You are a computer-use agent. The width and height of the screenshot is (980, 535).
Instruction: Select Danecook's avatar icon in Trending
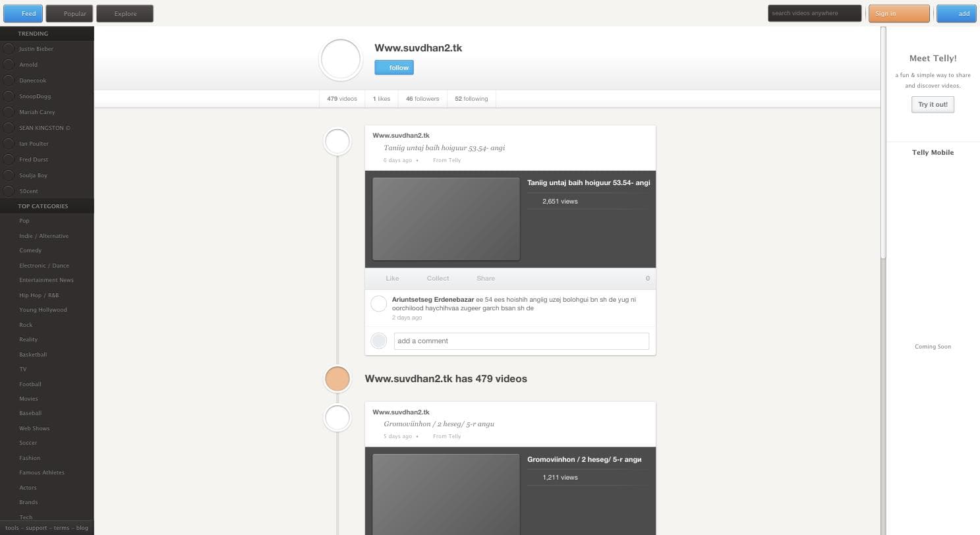(x=9, y=80)
